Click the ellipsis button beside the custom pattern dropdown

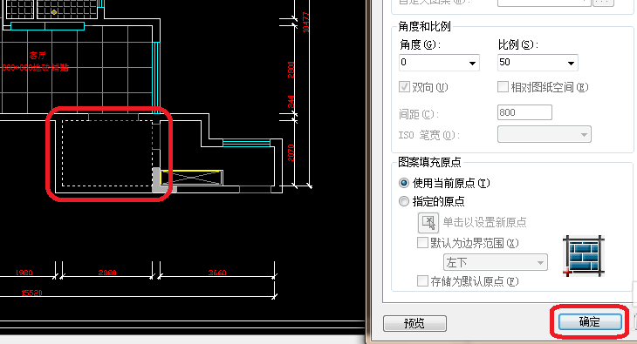click(x=603, y=3)
